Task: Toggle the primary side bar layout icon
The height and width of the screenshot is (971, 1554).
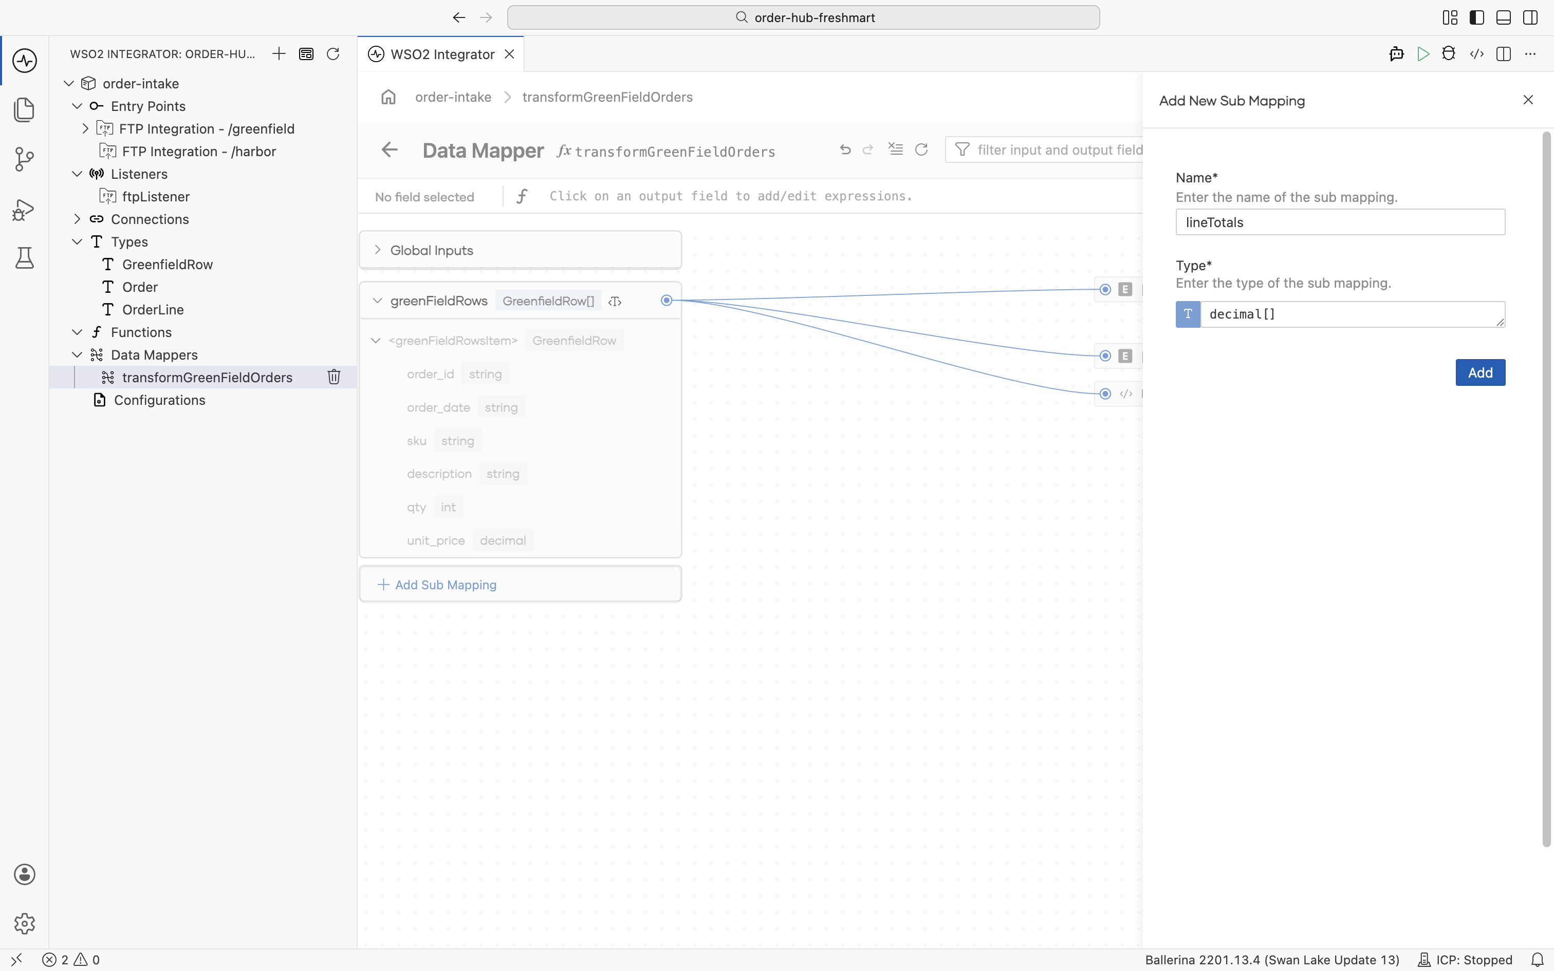Action: [1477, 17]
